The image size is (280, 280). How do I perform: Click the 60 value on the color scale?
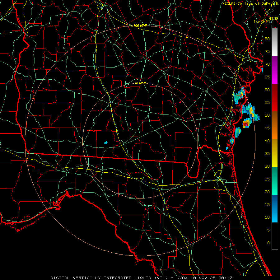267,90
